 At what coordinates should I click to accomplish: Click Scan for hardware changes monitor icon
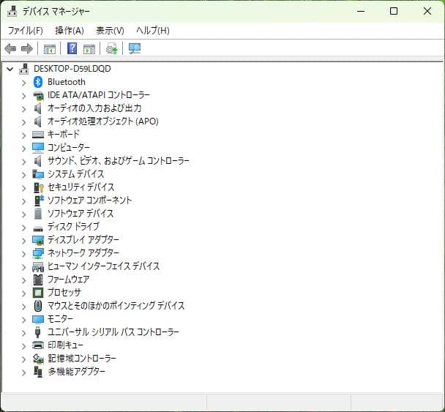135,49
